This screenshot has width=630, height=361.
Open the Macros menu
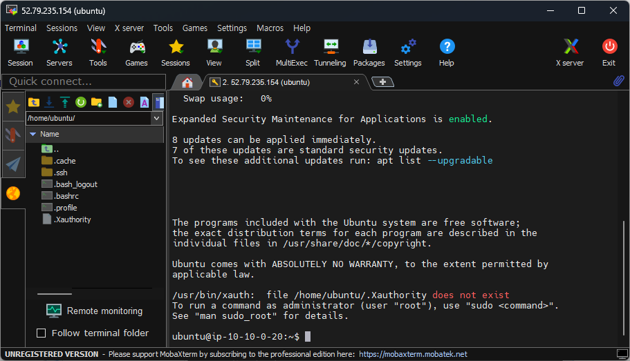coord(270,28)
